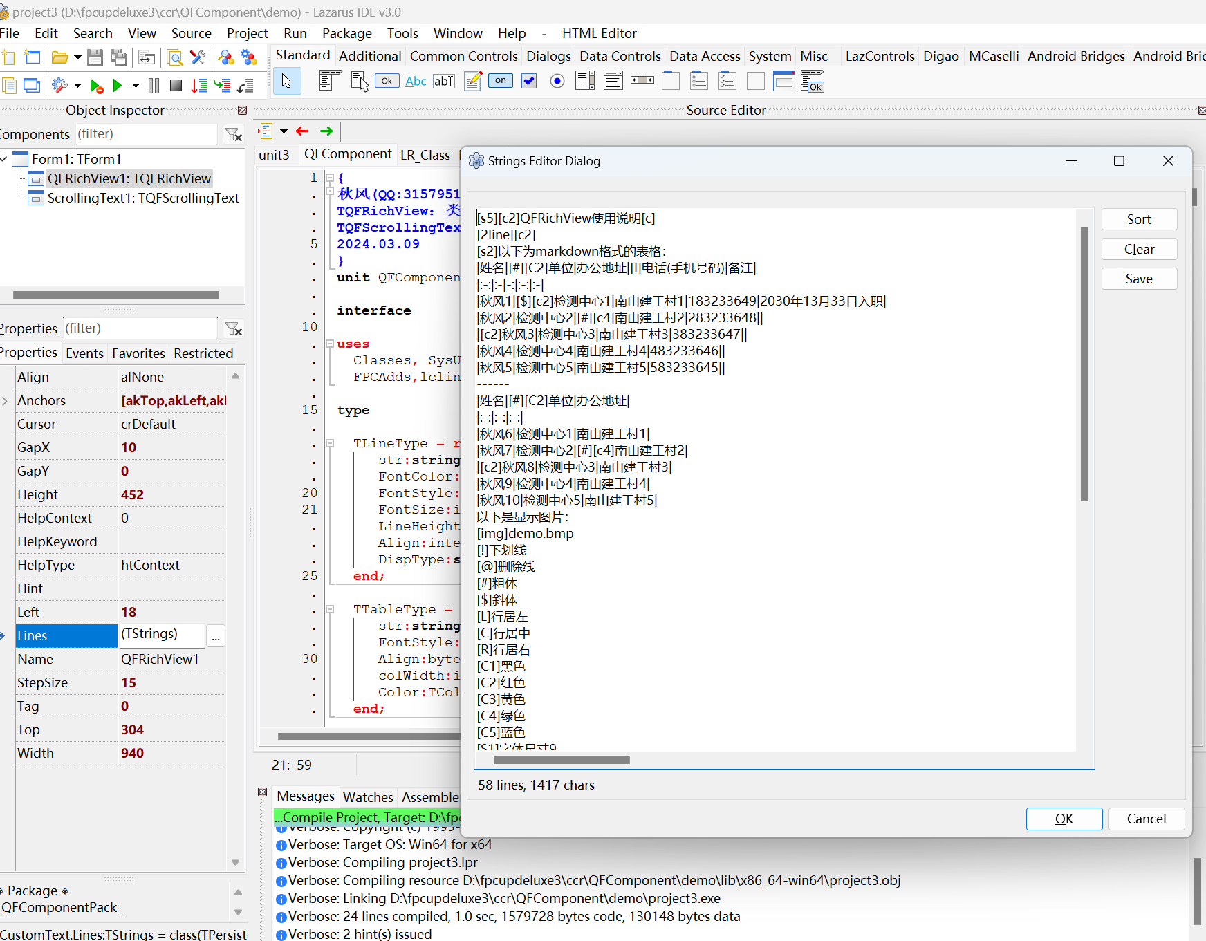The width and height of the screenshot is (1206, 941).
Task: Select TEdit 'ab' component in palette
Action: click(x=444, y=81)
